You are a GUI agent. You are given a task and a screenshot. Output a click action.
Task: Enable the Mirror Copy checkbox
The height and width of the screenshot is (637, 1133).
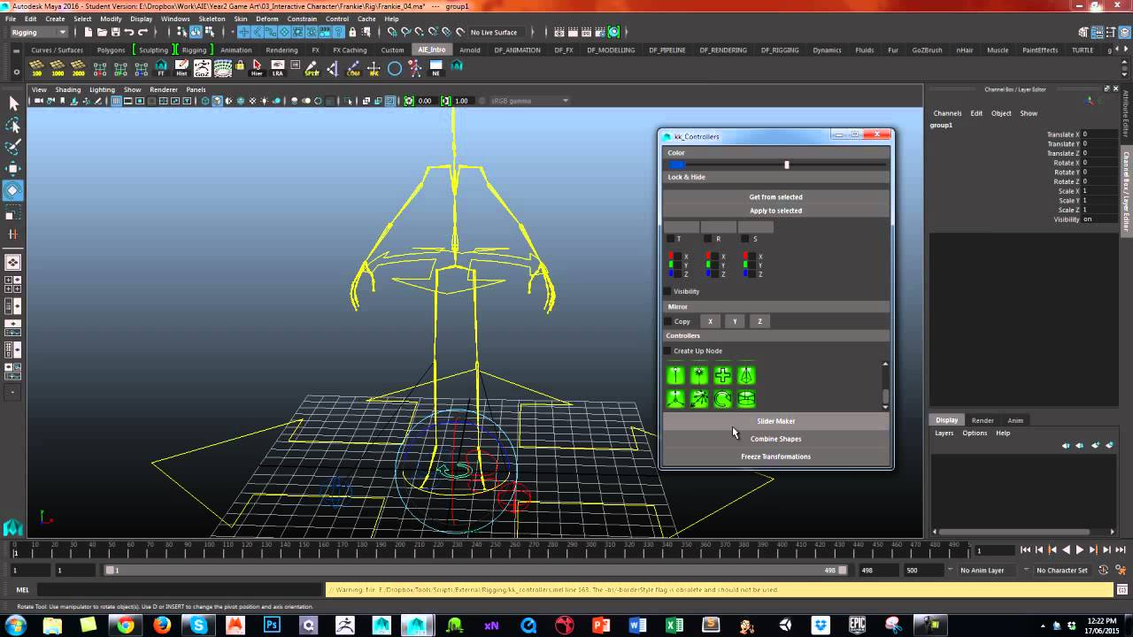[x=667, y=321]
